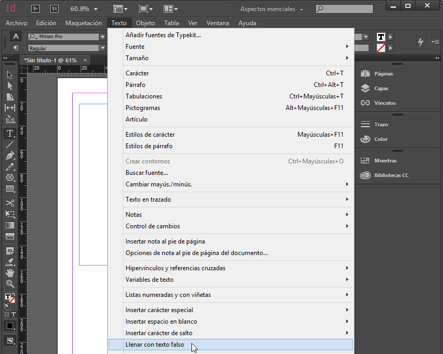The height and width of the screenshot is (354, 443).
Task: Open the Objeto menu
Action: click(x=145, y=23)
